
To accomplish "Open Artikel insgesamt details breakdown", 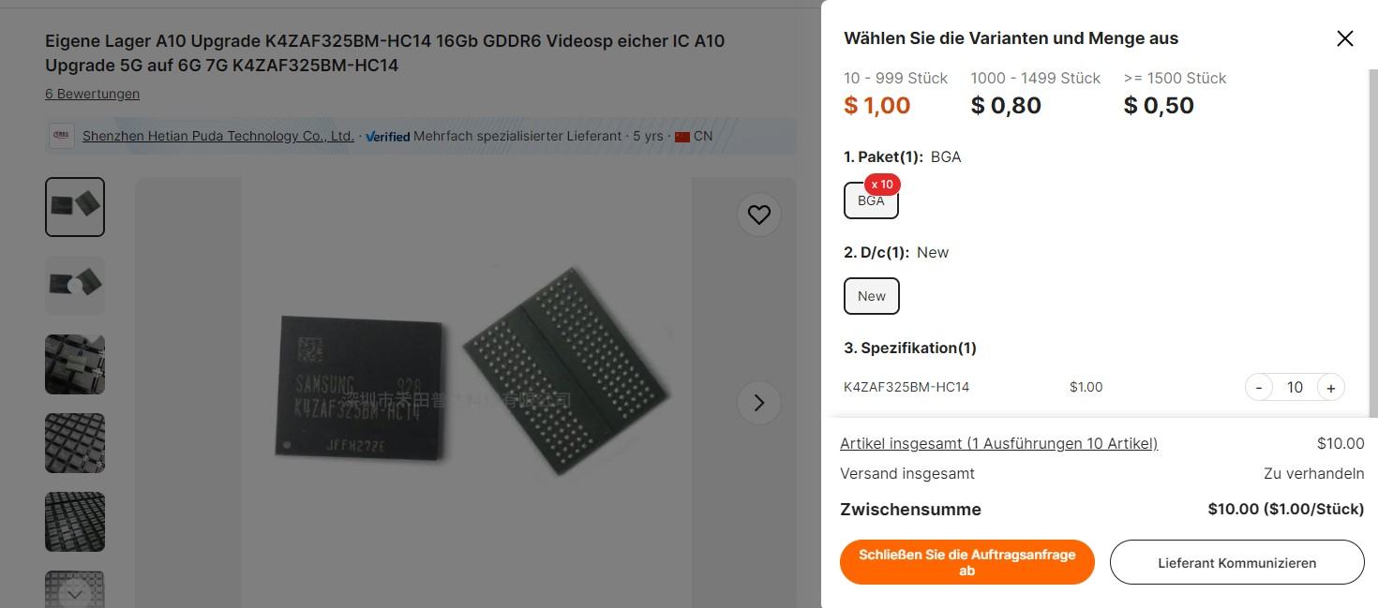I will coord(998,443).
